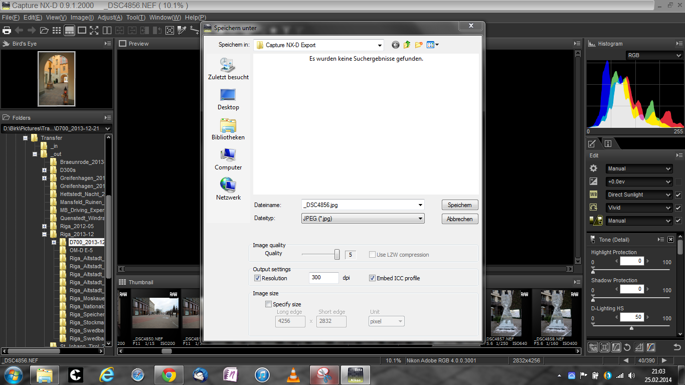
Task: Click the noise reduction NR tool icon
Action: [593, 347]
